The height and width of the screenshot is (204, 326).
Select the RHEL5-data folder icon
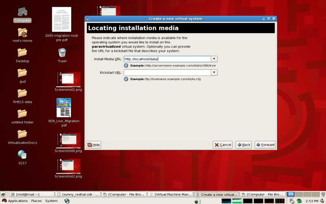[22, 94]
